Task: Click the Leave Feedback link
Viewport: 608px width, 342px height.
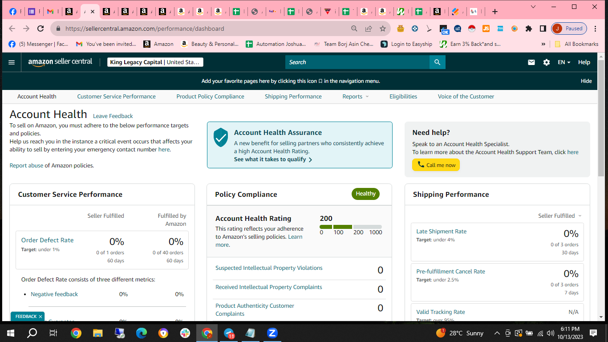Action: (113, 116)
